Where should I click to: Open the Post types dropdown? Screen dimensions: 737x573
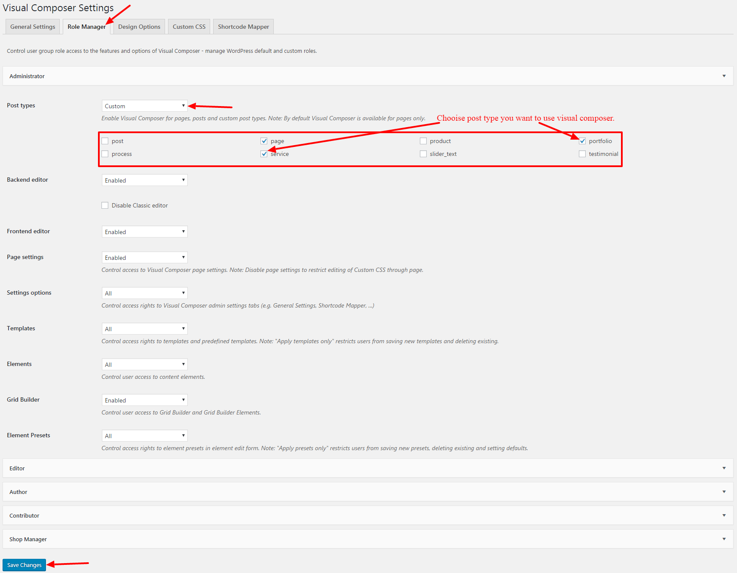click(x=144, y=106)
